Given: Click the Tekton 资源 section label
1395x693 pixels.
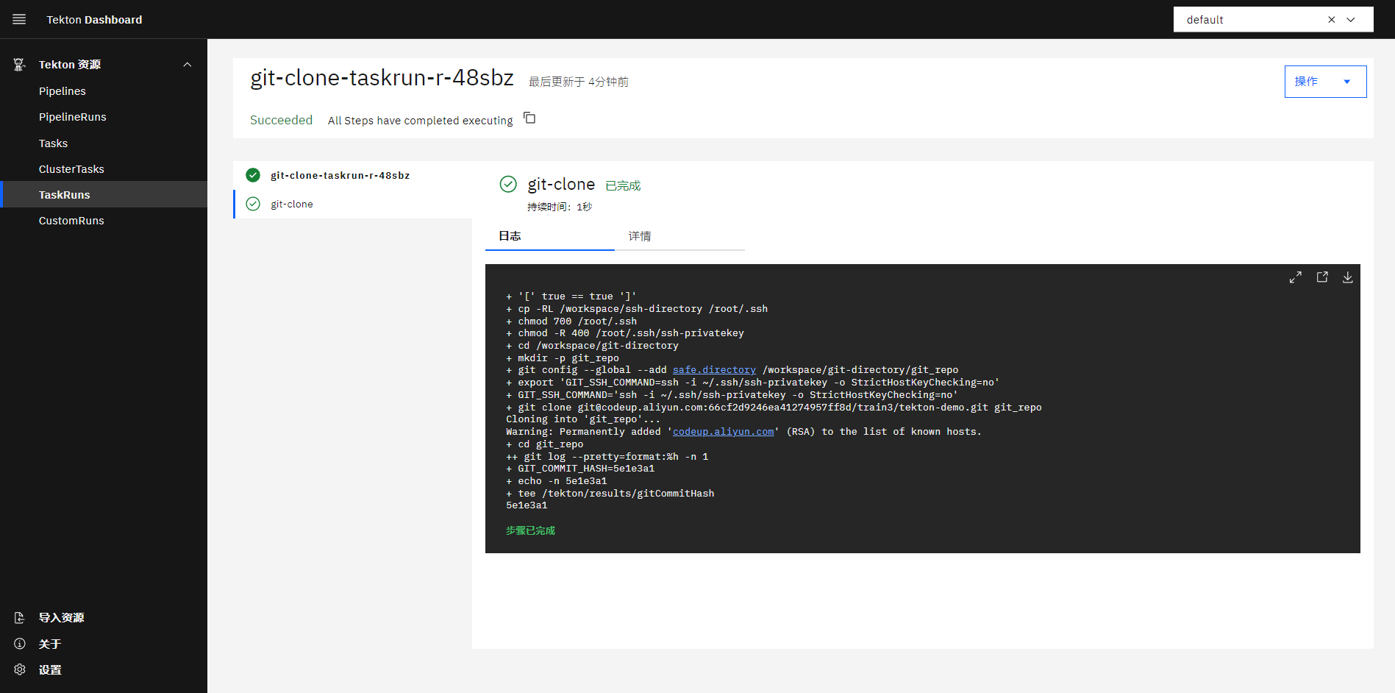Looking at the screenshot, I should pos(70,65).
